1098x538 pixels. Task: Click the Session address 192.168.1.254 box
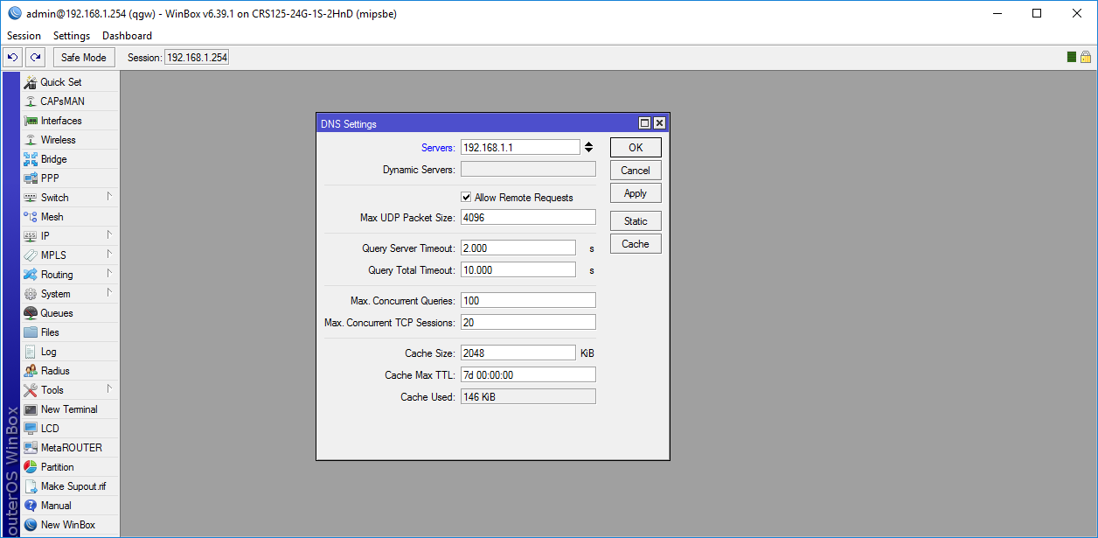click(197, 58)
